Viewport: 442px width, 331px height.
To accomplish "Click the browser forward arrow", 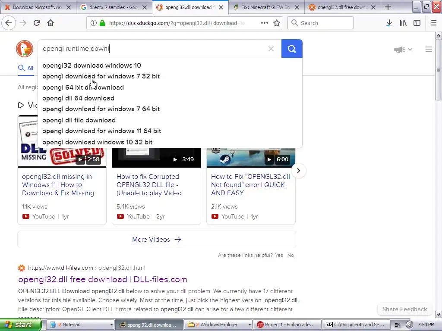I will (23, 23).
